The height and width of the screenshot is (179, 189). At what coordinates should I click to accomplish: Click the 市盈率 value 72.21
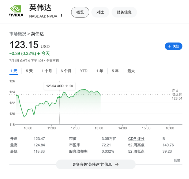click(x=106, y=145)
